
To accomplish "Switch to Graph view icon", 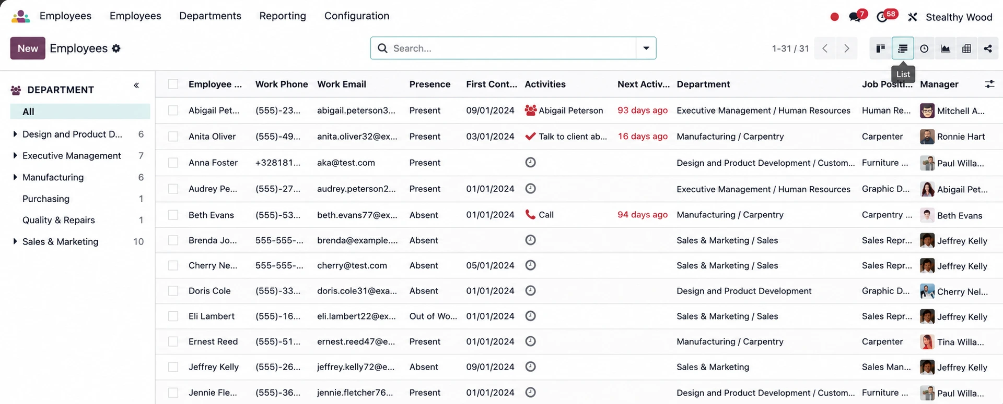I will tap(946, 48).
